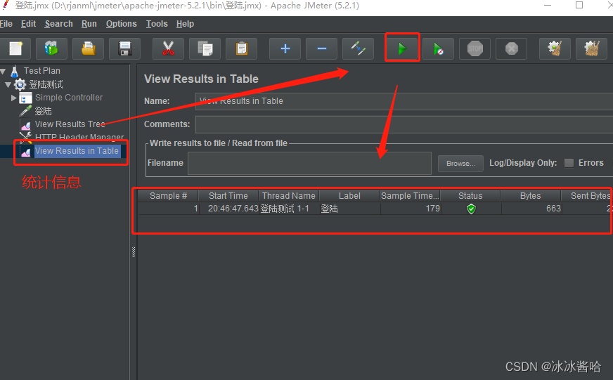Open the Edit menu

point(28,24)
